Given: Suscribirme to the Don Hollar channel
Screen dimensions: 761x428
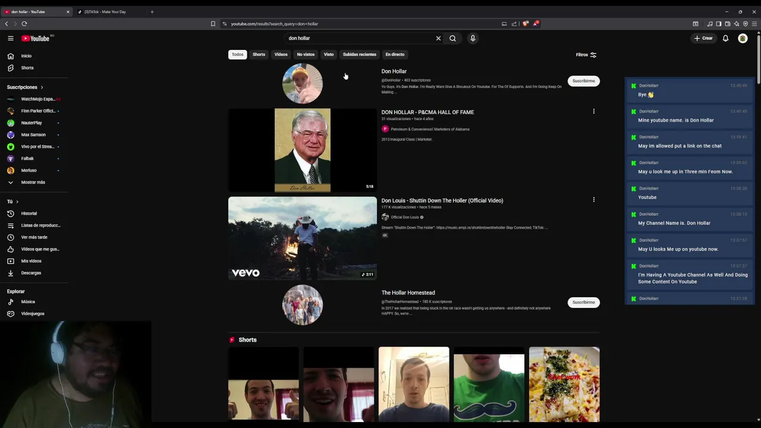Looking at the screenshot, I should tap(583, 81).
